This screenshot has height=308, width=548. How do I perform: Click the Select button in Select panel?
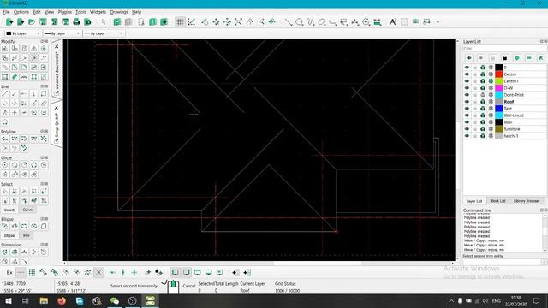(9, 210)
